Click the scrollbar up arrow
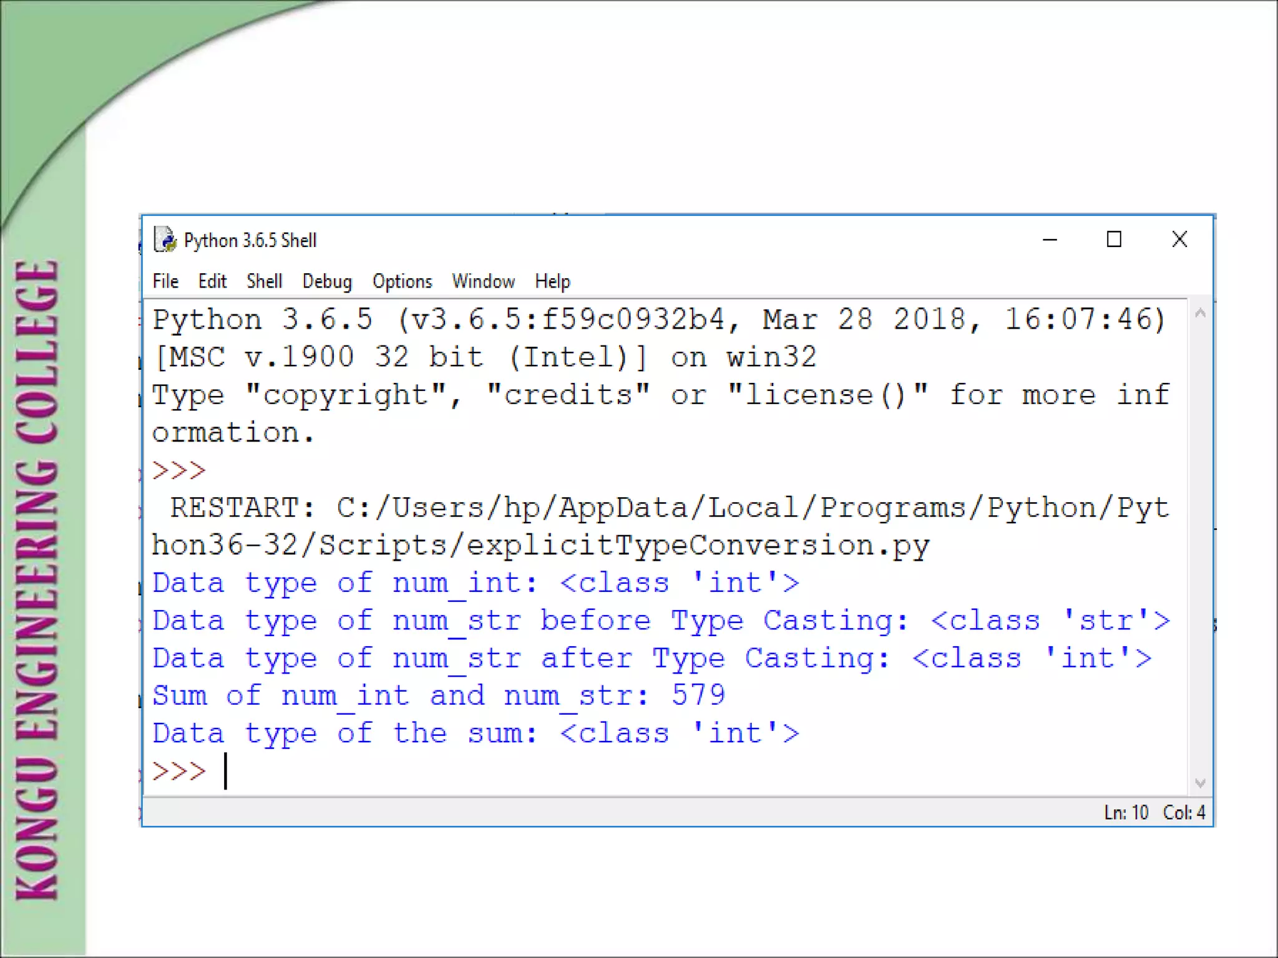The width and height of the screenshot is (1278, 958). [x=1199, y=314]
